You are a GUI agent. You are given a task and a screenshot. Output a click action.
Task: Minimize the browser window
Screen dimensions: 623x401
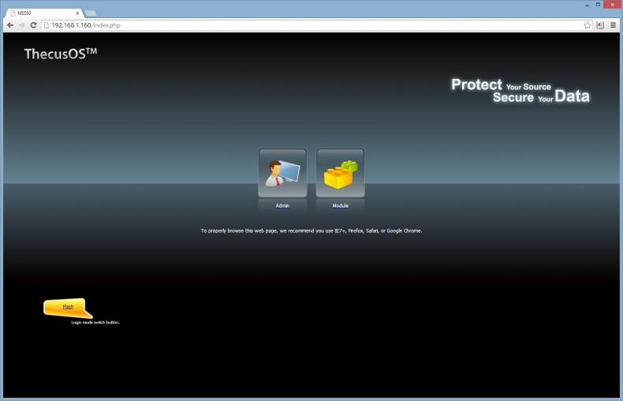click(588, 5)
